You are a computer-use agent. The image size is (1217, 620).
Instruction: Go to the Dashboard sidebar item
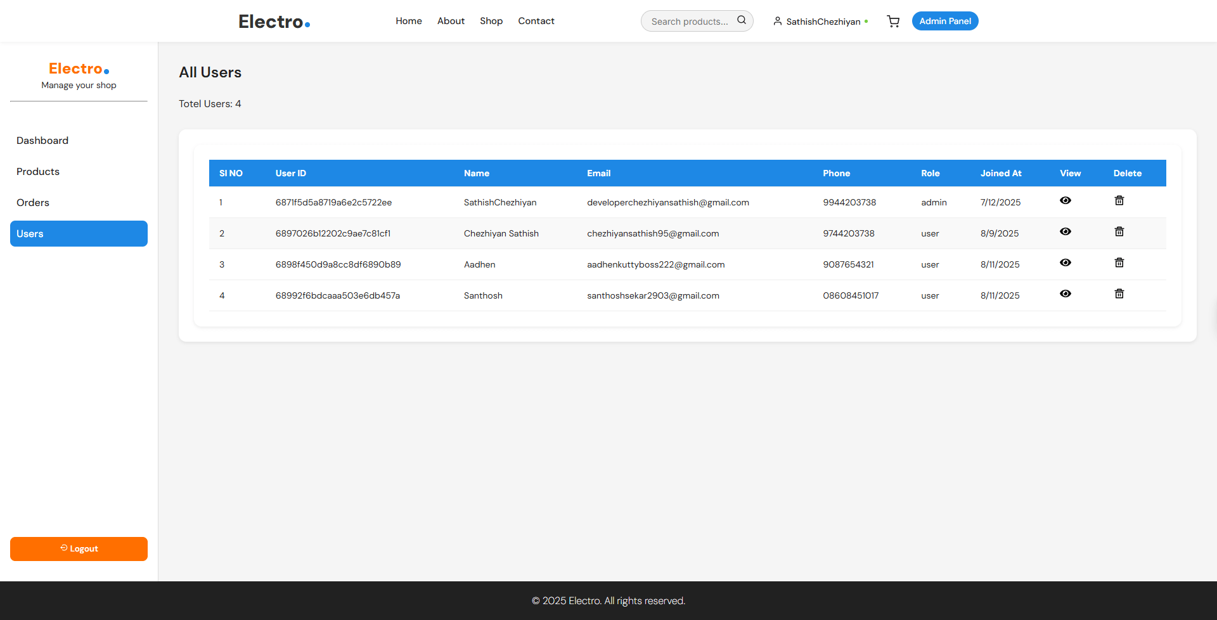coord(42,141)
